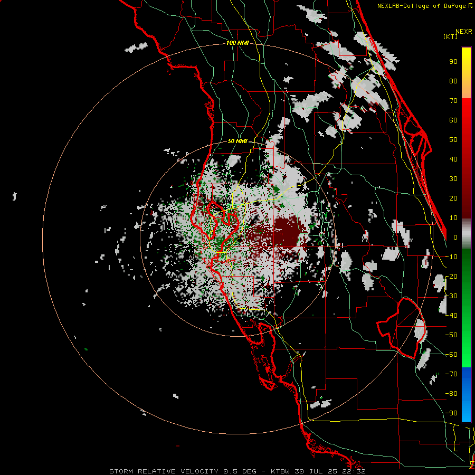Click the "-20" scale value
Screen dimensions: 475x475
[x=451, y=276]
